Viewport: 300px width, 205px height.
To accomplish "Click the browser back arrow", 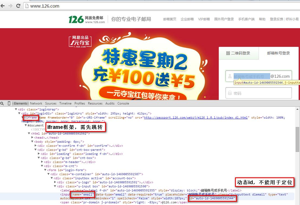I will [3, 5].
